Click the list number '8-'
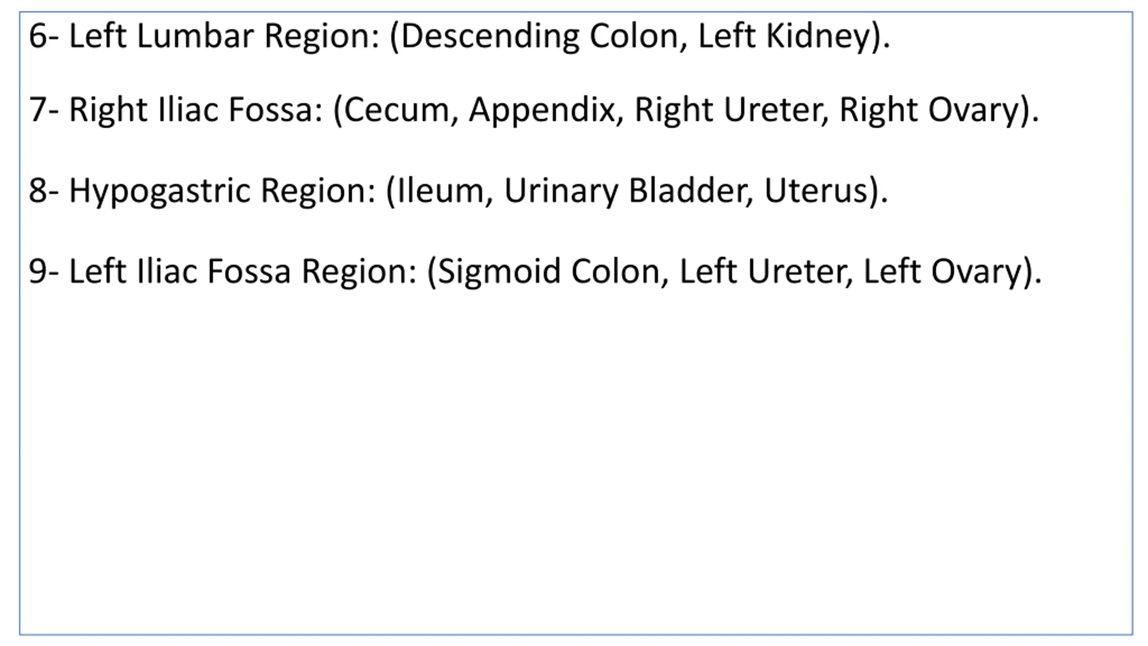1148x646 pixels. pos(43,191)
